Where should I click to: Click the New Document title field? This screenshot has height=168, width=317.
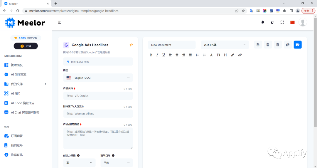point(172,45)
